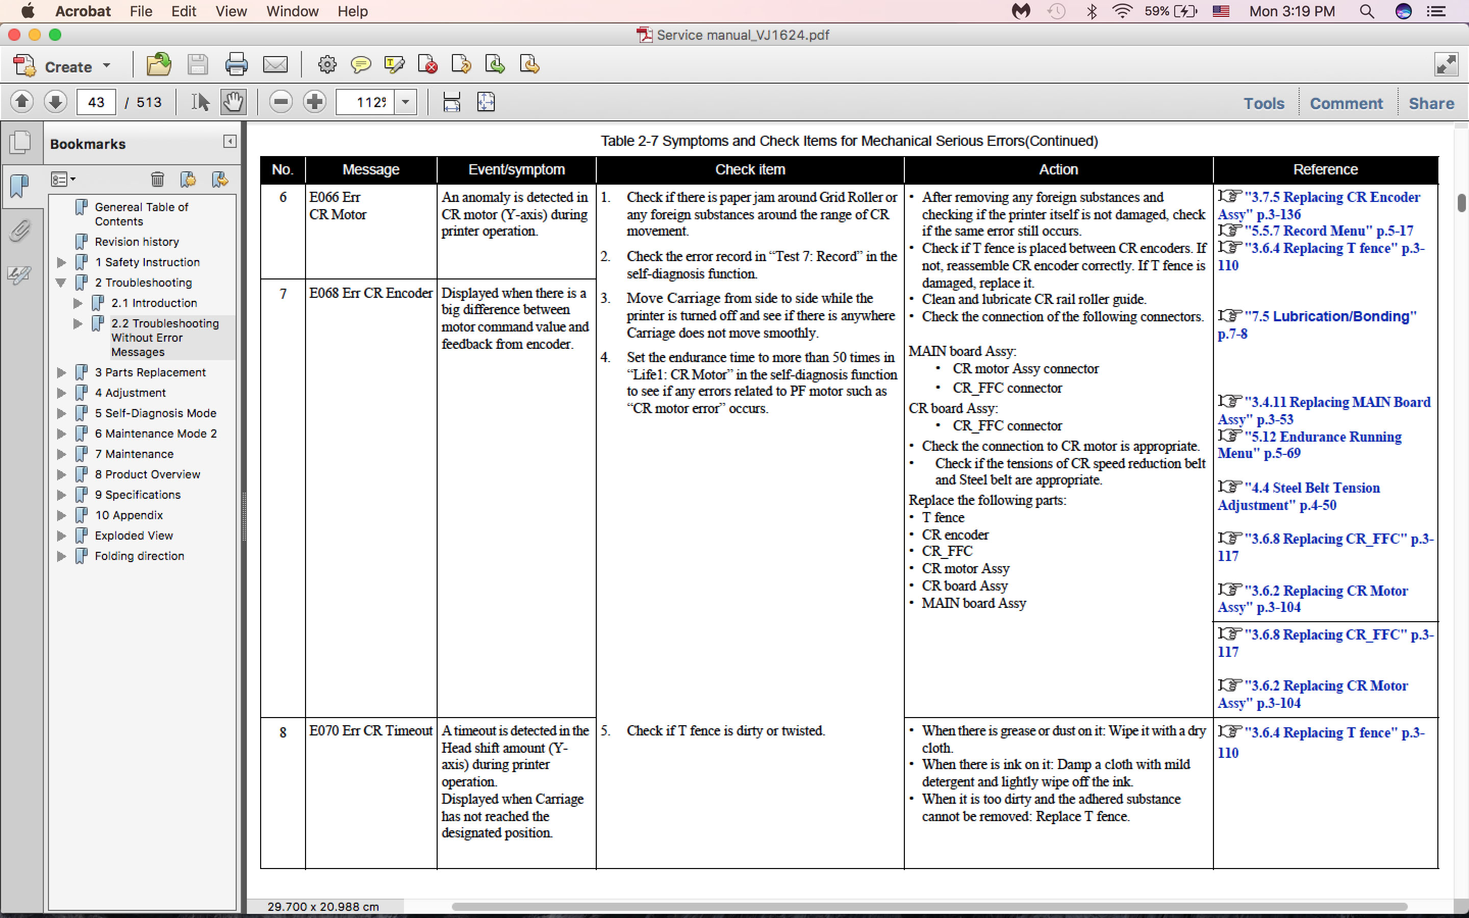Click the New Bookmark icon
This screenshot has width=1469, height=918.
(188, 179)
